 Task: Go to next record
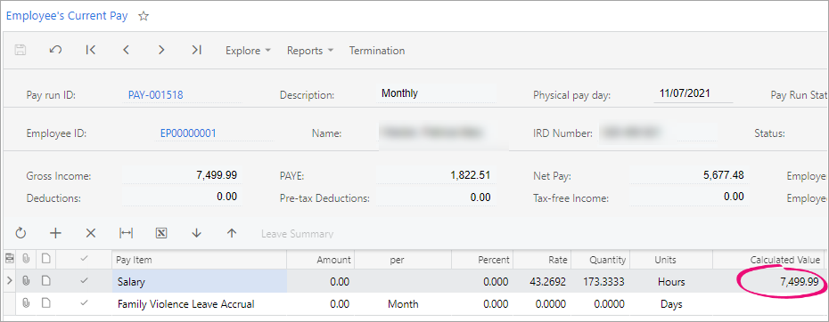(x=161, y=50)
